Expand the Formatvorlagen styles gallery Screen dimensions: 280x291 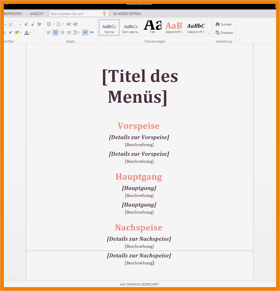pos(209,34)
